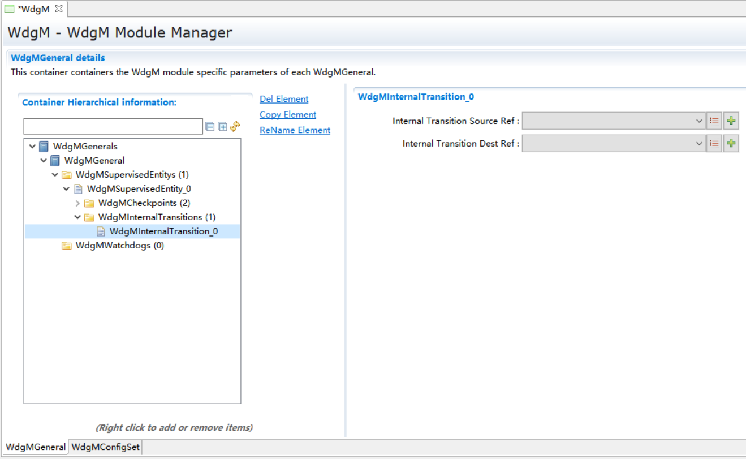
Task: Click the Del Element link
Action: point(284,99)
